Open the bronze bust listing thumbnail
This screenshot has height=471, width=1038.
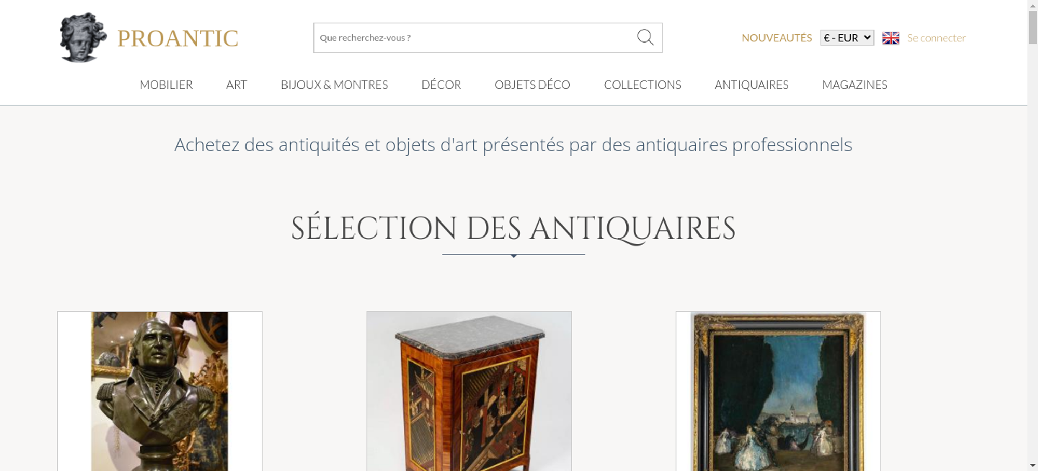click(160, 391)
